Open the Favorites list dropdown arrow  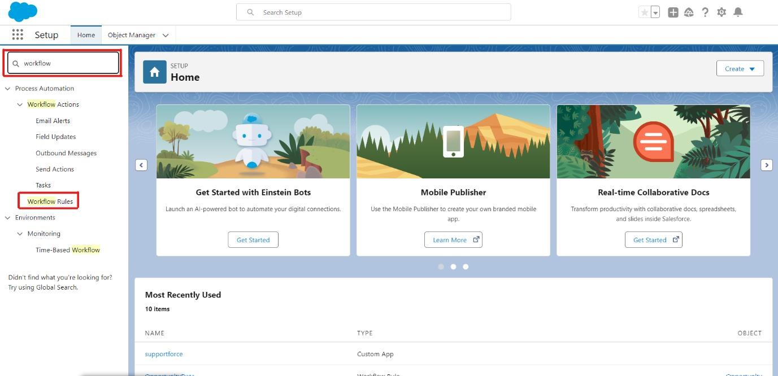(655, 12)
